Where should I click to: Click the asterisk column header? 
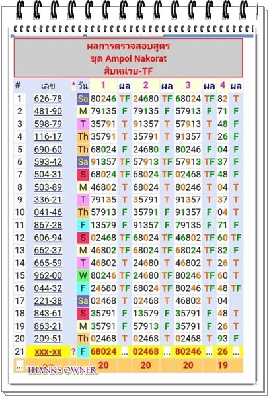click(x=73, y=85)
